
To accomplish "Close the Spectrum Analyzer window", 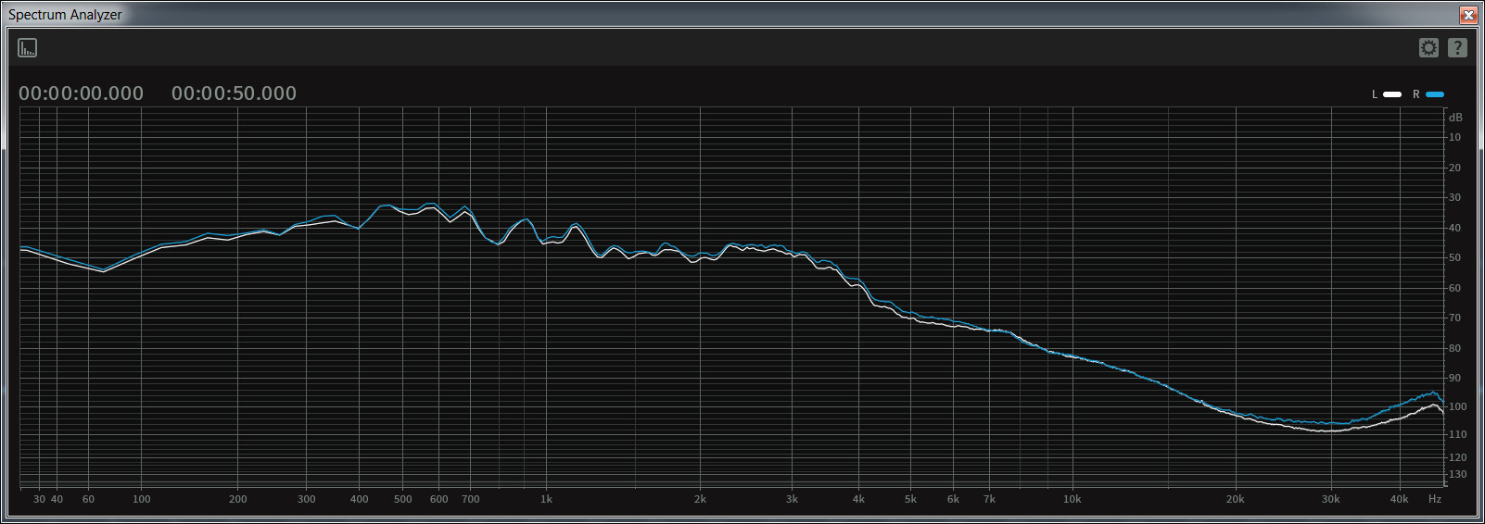I will 1468,15.
